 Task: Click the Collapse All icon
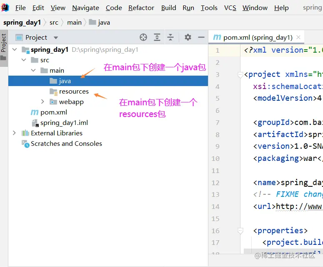(x=170, y=37)
